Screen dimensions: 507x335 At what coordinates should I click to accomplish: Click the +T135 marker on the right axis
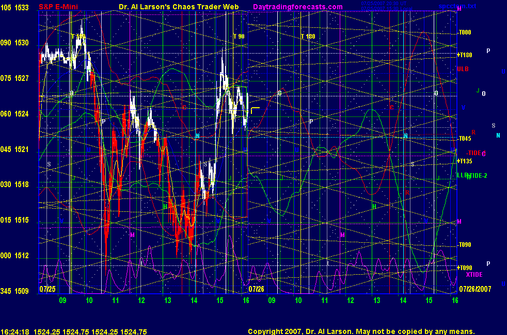point(464,161)
